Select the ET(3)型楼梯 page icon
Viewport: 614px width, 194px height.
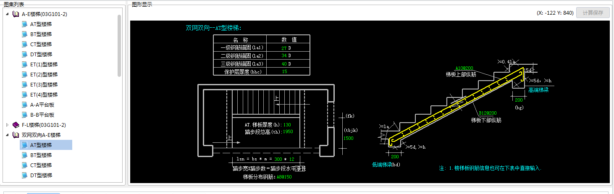click(25, 84)
